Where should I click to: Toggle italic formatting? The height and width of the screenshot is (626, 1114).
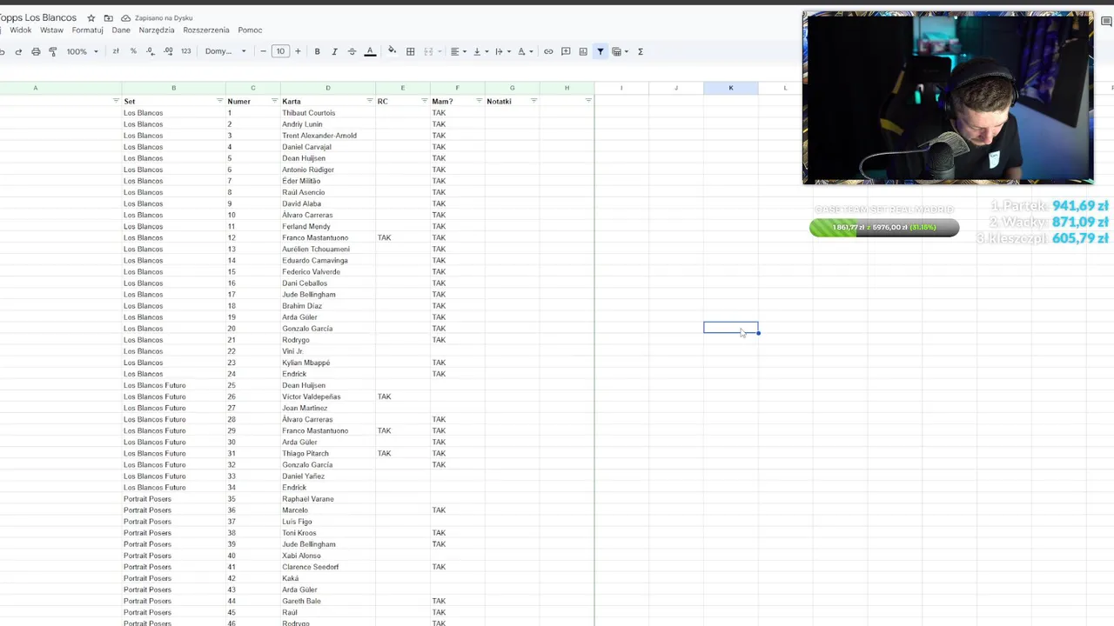point(334,51)
